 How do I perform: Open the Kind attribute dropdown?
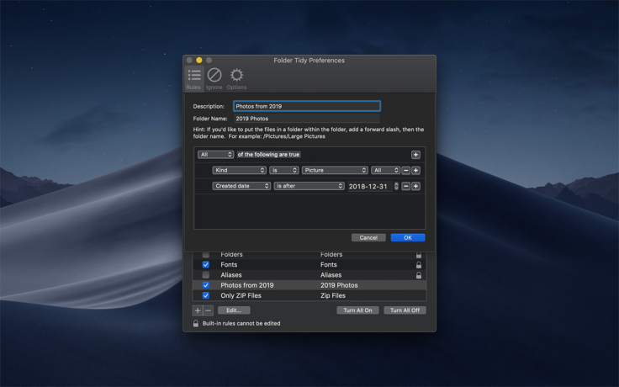[239, 171]
